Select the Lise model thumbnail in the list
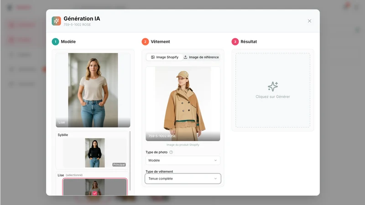Viewport: 365px width, 205px height. (x=95, y=187)
